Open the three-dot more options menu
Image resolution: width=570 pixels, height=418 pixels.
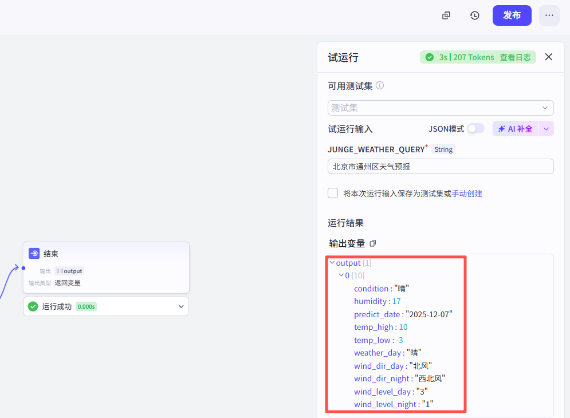click(549, 15)
